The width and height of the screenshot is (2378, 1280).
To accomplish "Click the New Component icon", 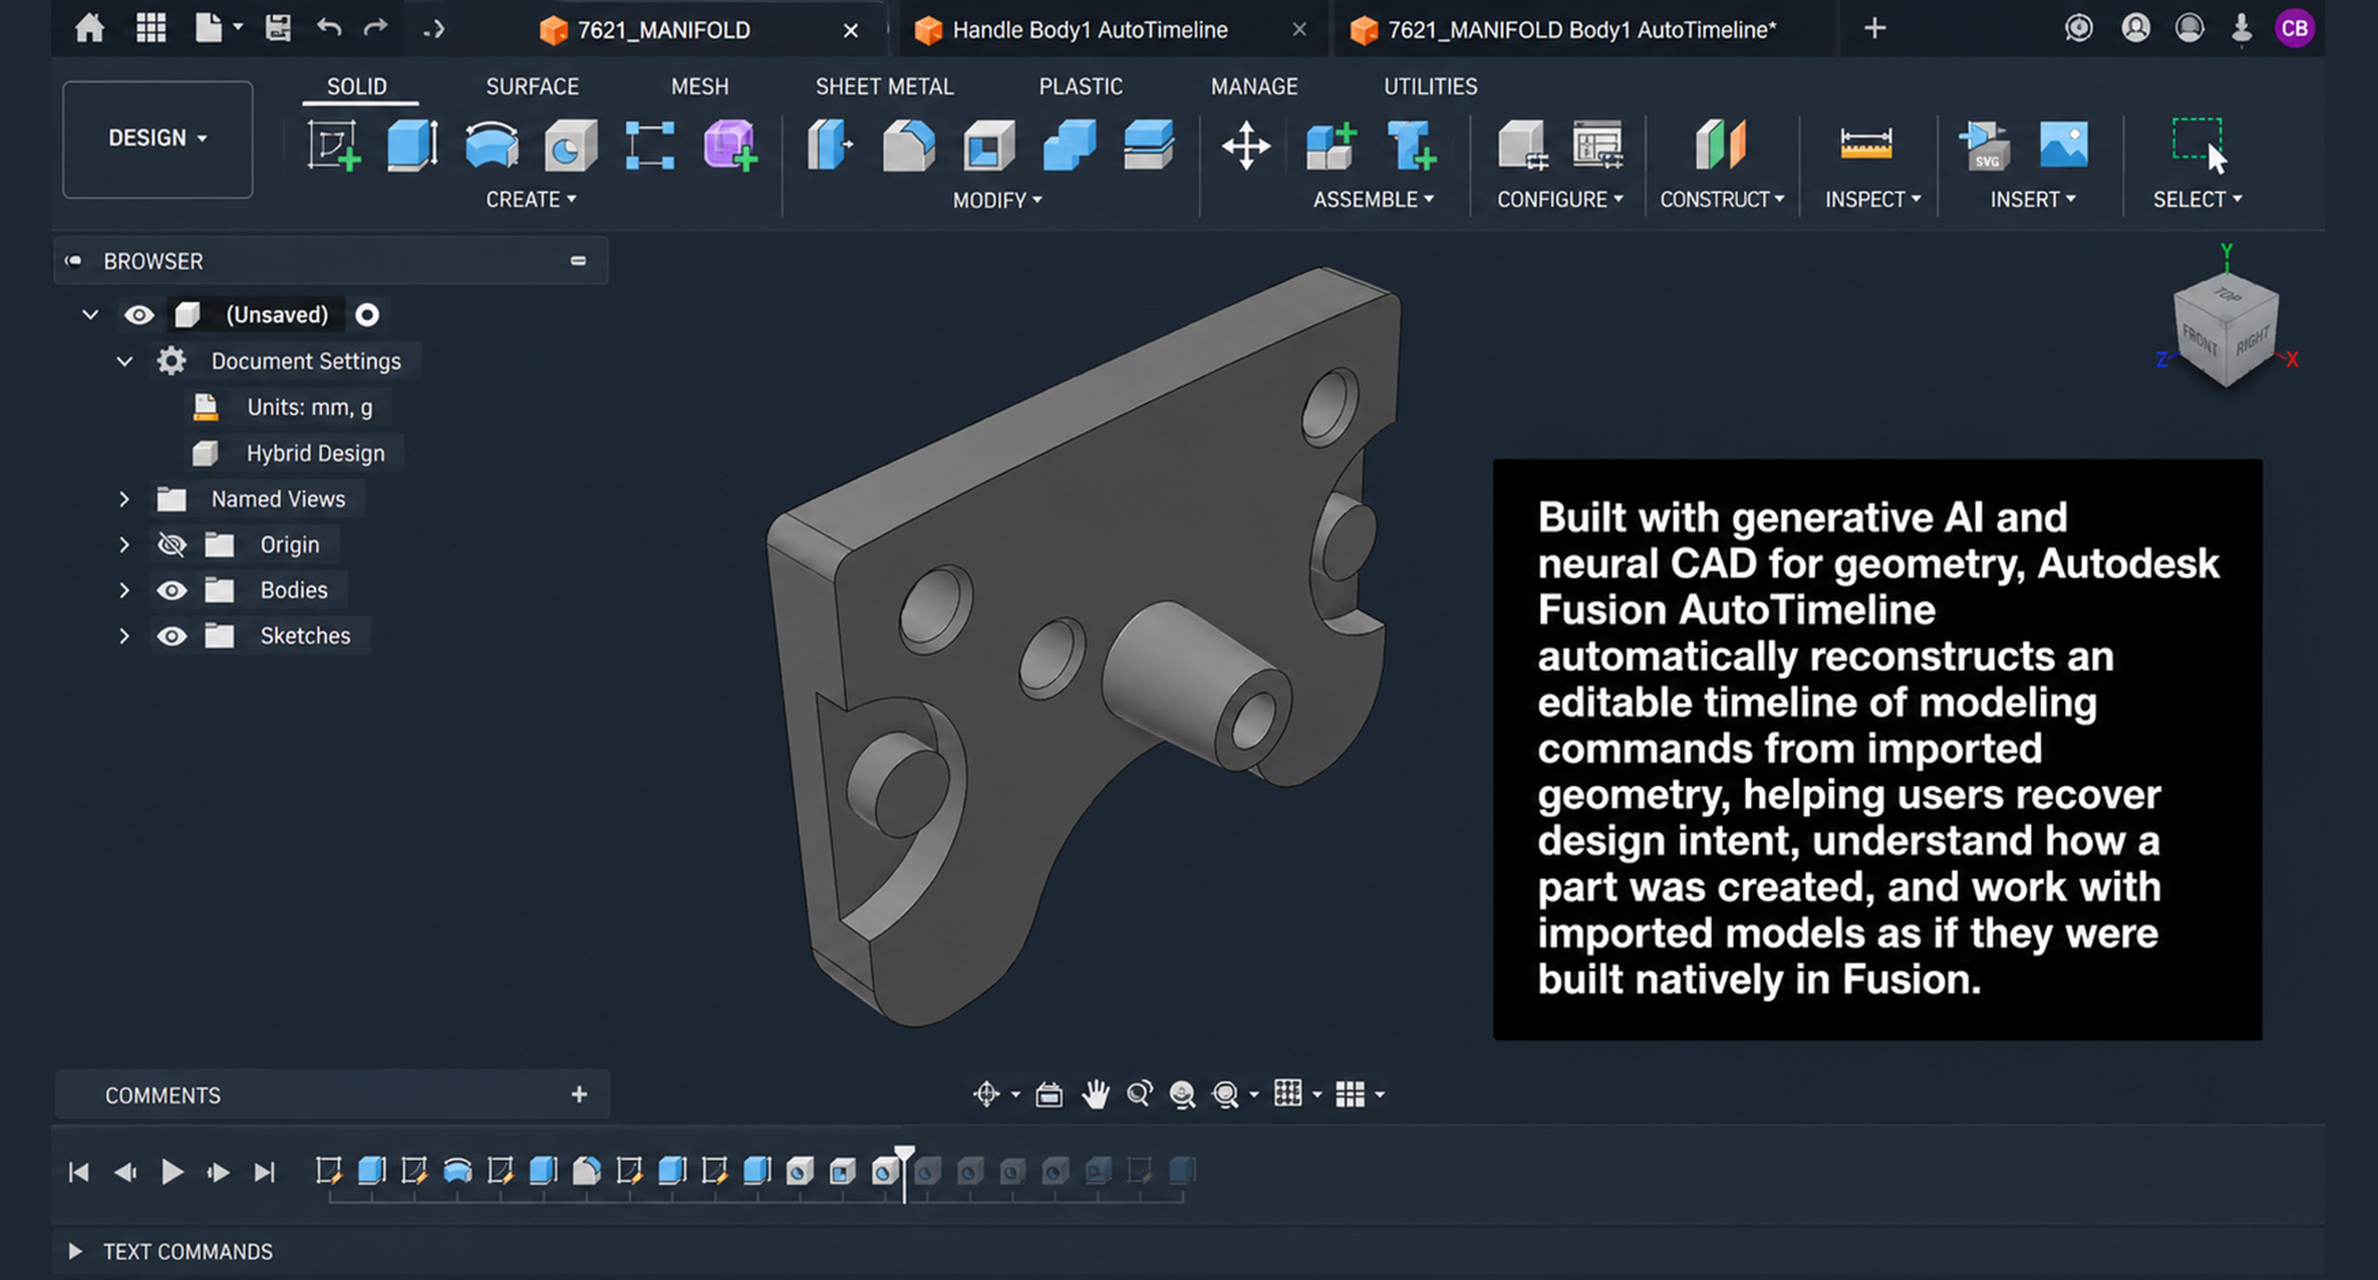I will pyautogui.click(x=1332, y=146).
